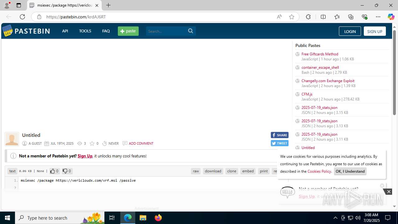Open API menu item
398x224 pixels.
coord(65,31)
